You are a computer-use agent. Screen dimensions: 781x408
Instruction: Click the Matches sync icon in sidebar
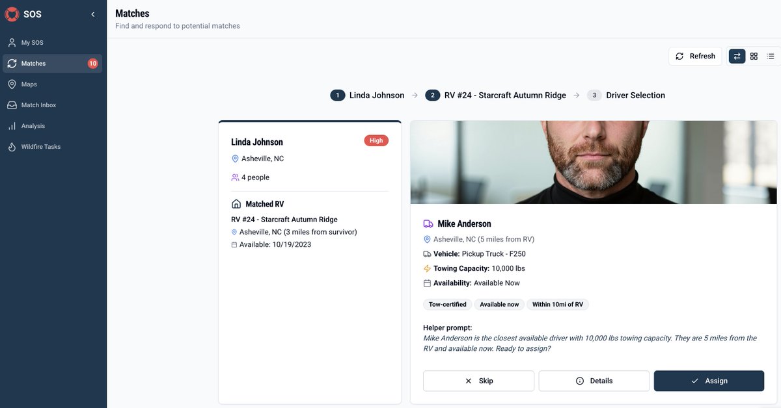12,64
